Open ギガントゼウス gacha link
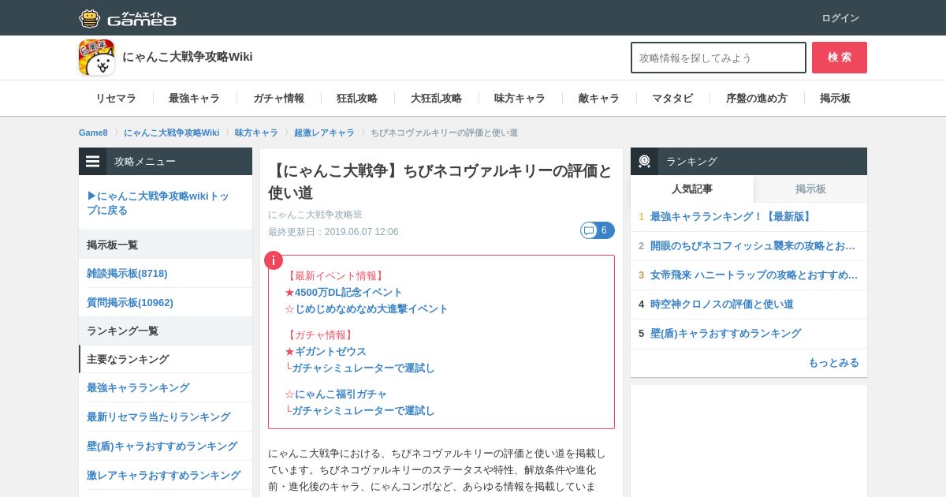The image size is (946, 497). pos(330,351)
